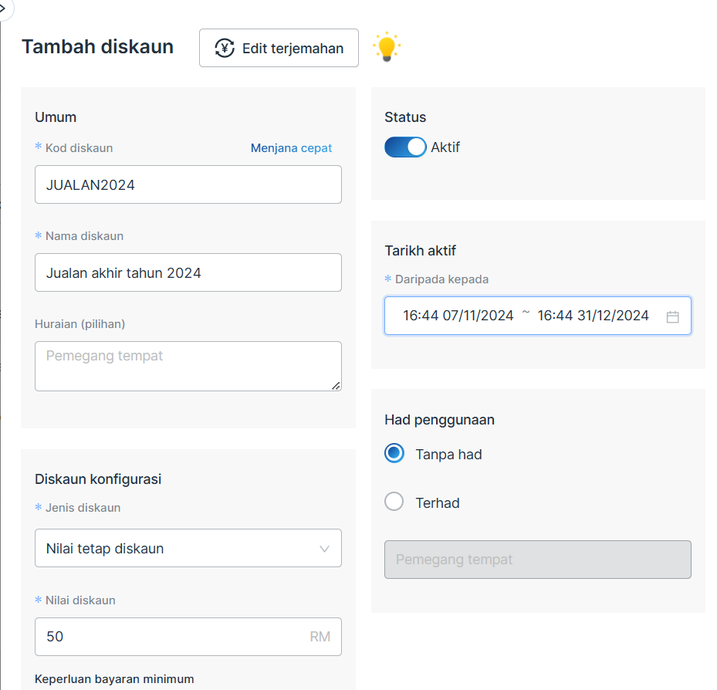Click the Menjana cepat link
Viewport: 717px width, 690px height.
coord(291,148)
